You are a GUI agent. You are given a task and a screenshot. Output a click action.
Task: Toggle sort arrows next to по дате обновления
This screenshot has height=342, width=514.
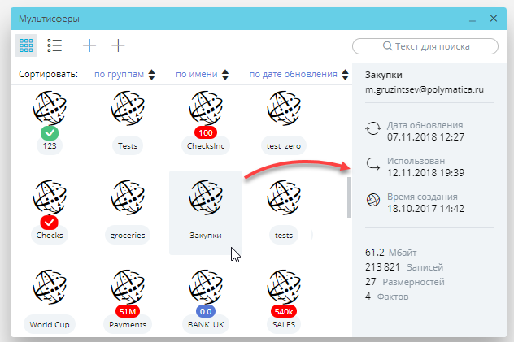345,75
